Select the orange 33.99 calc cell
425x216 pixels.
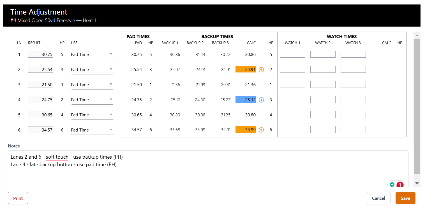(x=246, y=130)
